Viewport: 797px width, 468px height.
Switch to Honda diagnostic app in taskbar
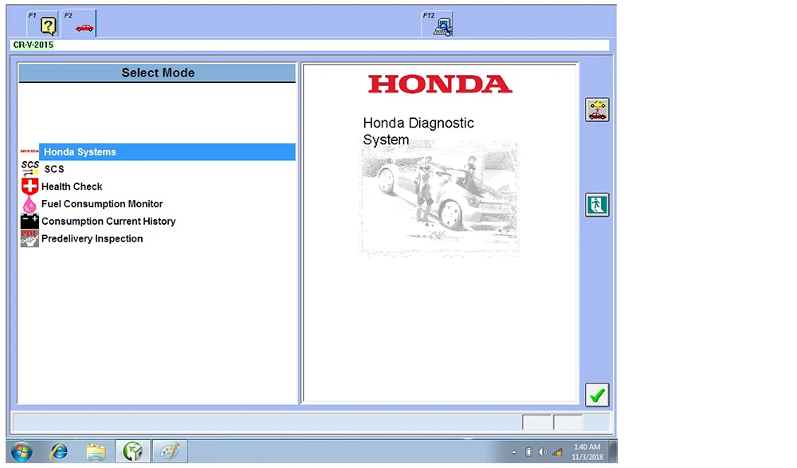point(132,451)
